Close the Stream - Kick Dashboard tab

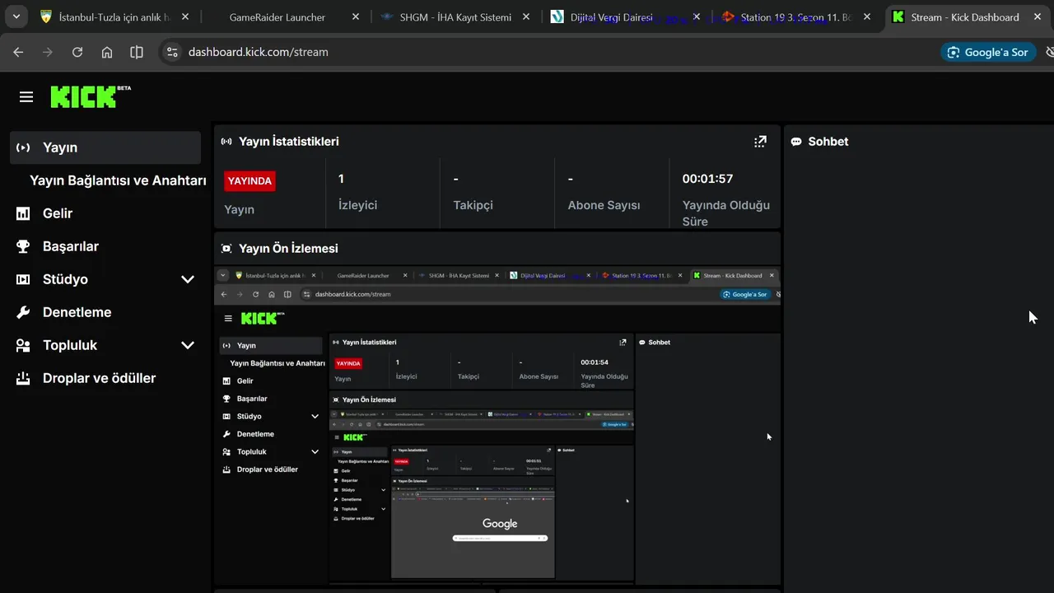click(1038, 16)
